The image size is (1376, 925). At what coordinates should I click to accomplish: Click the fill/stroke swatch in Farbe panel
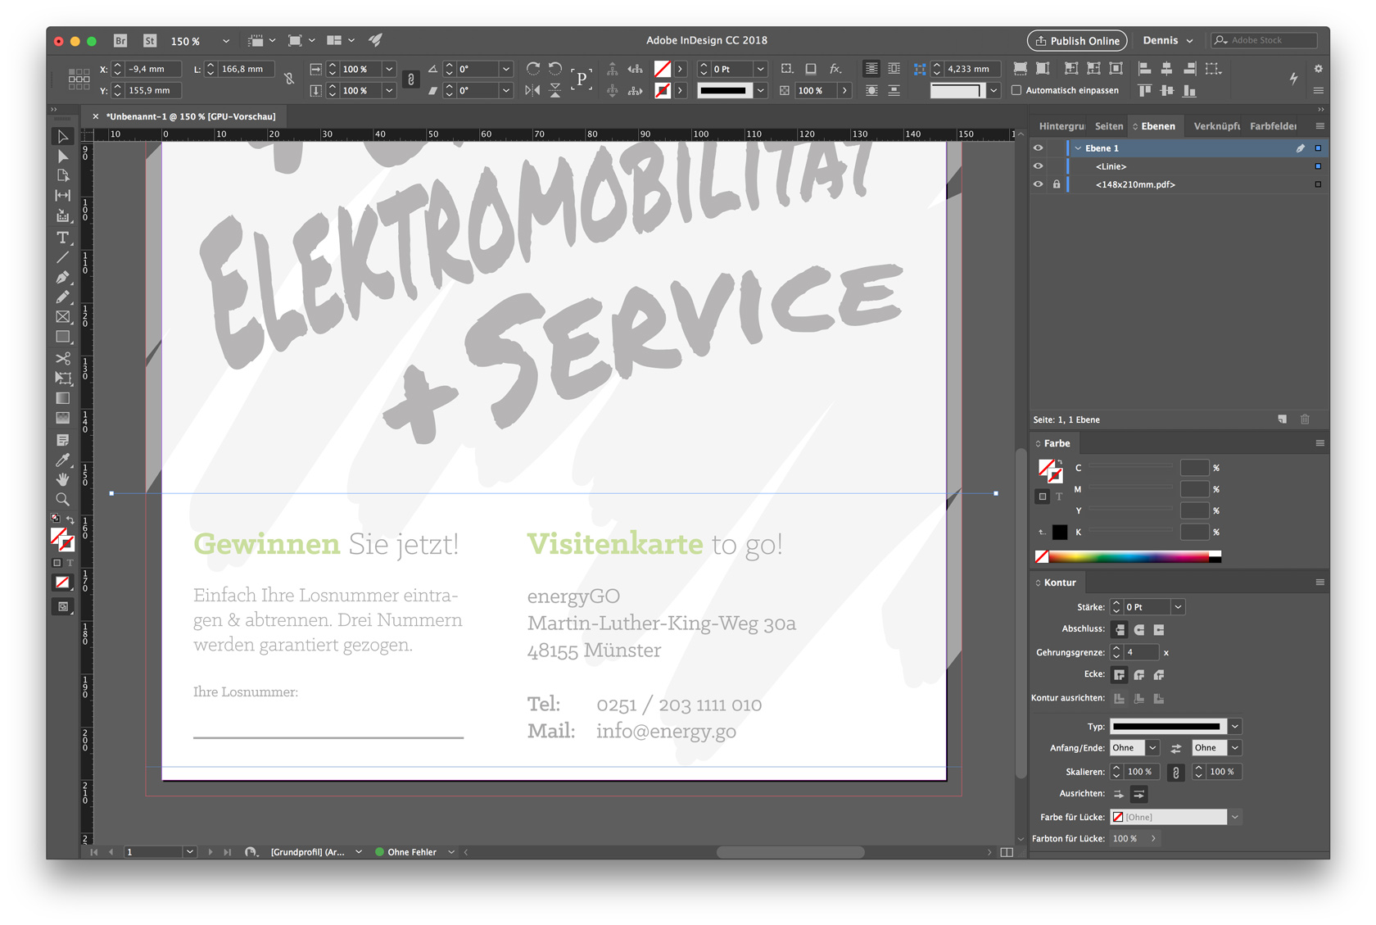(x=1050, y=470)
